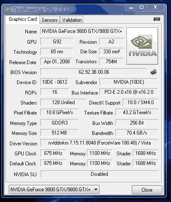Close the window with the X button

point(156,7)
